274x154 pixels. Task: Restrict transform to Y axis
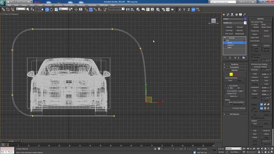point(184,9)
